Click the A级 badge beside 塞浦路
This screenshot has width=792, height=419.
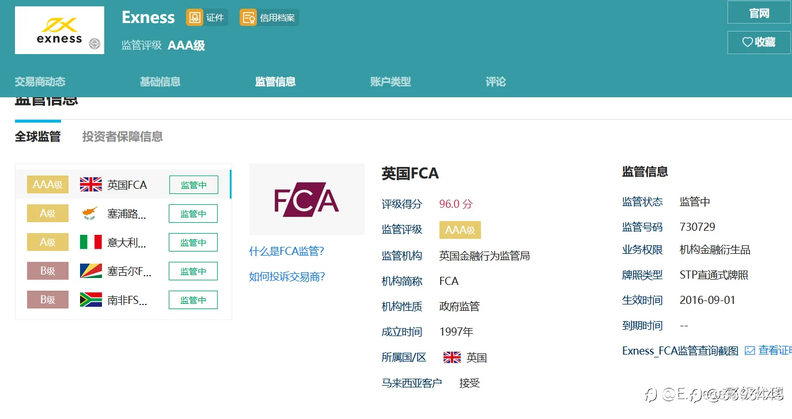(x=48, y=214)
